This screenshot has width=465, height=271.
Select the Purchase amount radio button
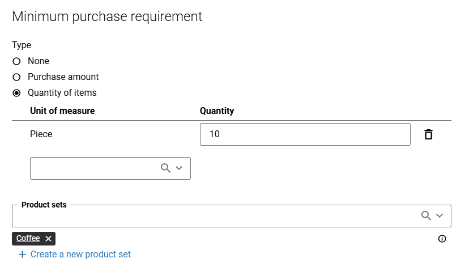click(16, 77)
